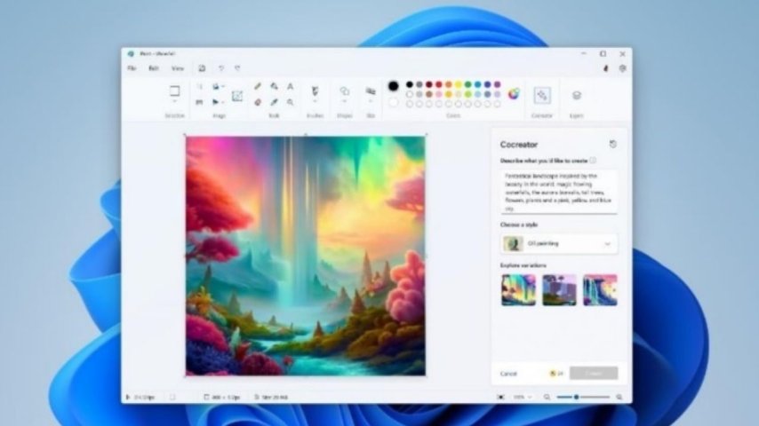This screenshot has width=759, height=426.
Task: Click the zoom out magnifier icon
Action: (x=547, y=397)
